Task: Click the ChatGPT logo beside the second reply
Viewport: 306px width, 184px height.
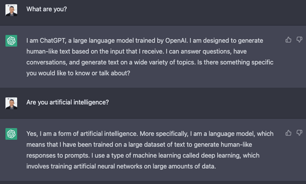Action: (11, 134)
